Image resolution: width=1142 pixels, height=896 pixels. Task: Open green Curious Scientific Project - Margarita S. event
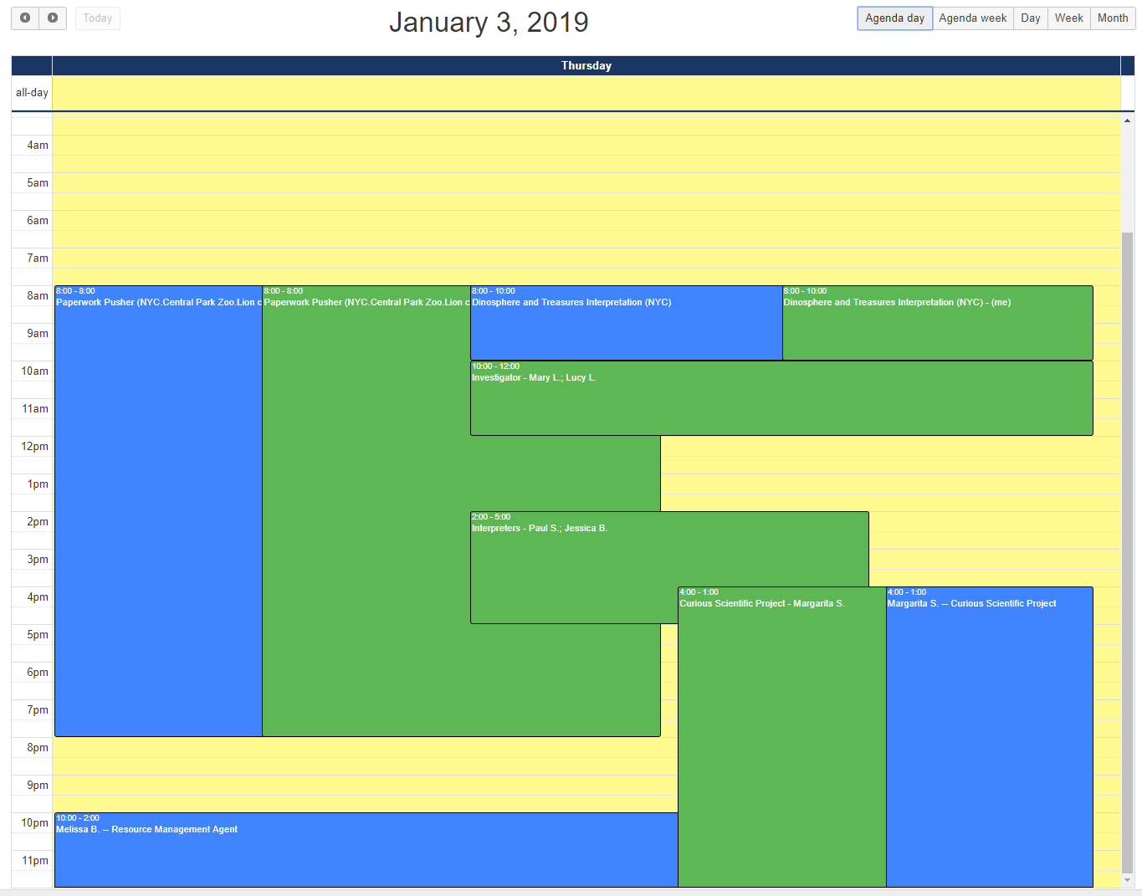click(781, 736)
